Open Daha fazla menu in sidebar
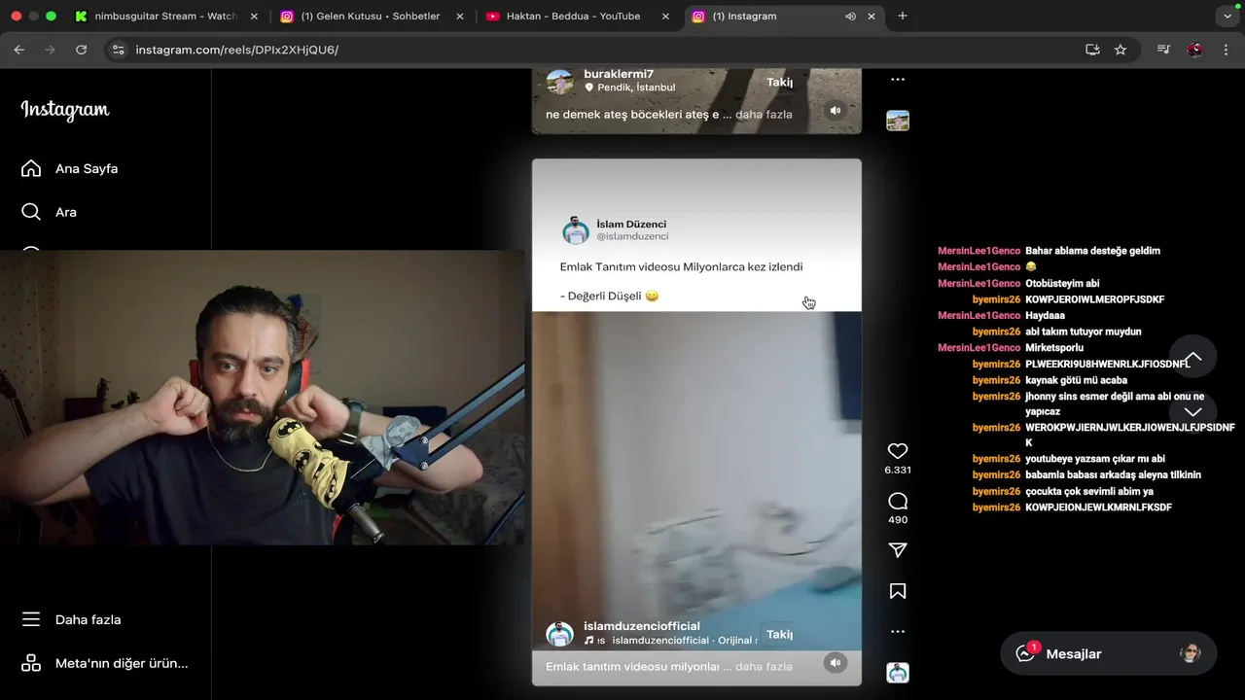The image size is (1245, 700). point(71,619)
